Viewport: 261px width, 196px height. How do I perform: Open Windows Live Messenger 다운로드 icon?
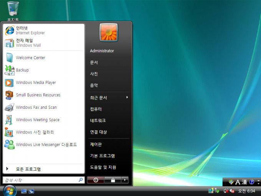[9, 145]
